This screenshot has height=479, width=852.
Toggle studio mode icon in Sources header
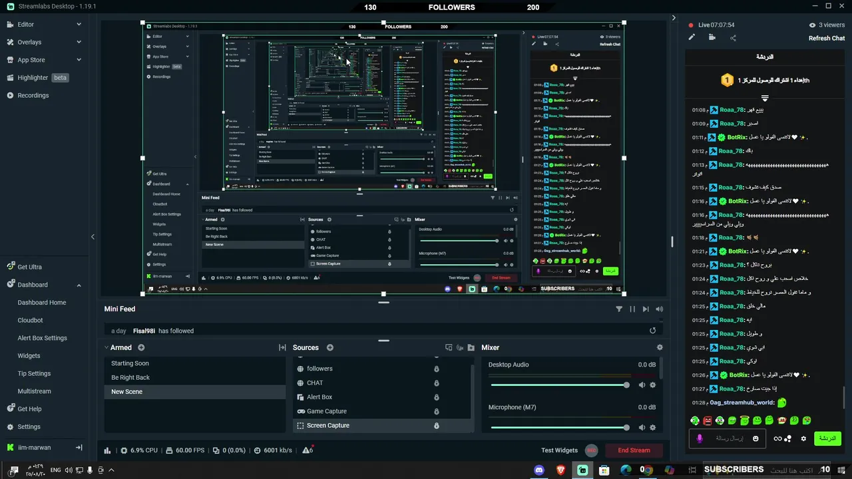(x=460, y=347)
